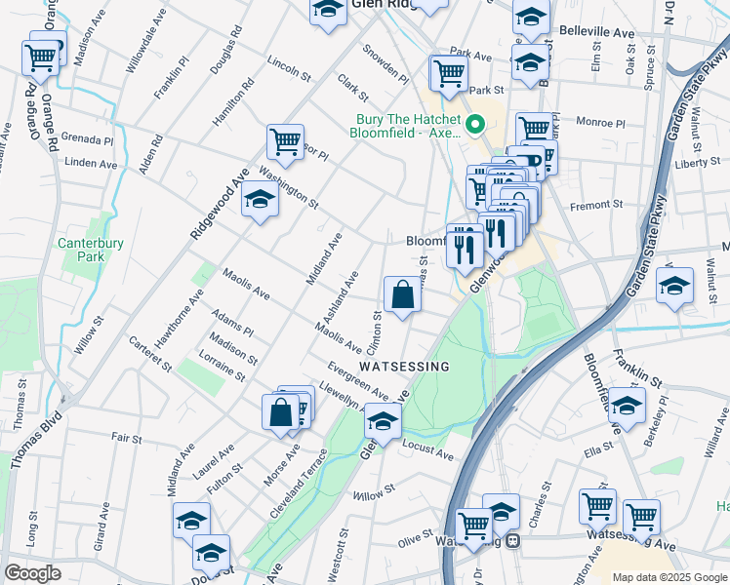Open the Bury The Hatchet Bloomfield label

405,126
